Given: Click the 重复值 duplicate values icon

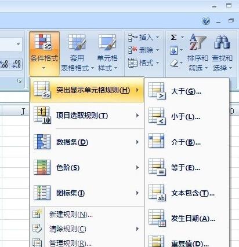Looking at the screenshot, I should point(157,241).
